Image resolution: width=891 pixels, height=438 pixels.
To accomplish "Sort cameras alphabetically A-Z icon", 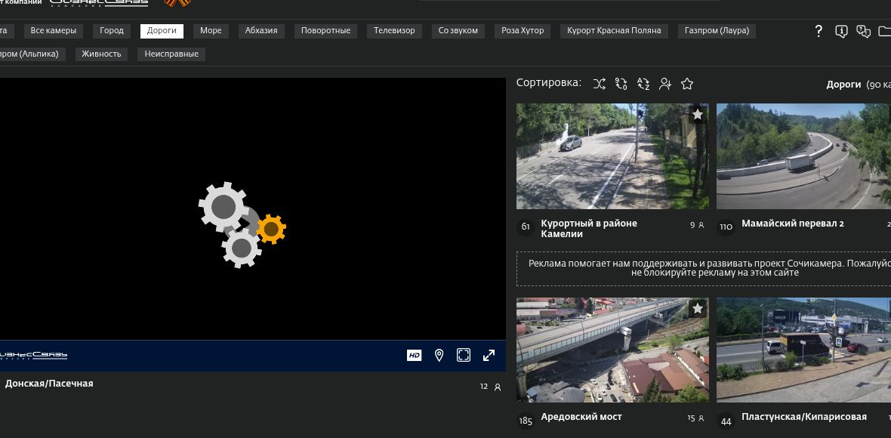I will pyautogui.click(x=643, y=84).
